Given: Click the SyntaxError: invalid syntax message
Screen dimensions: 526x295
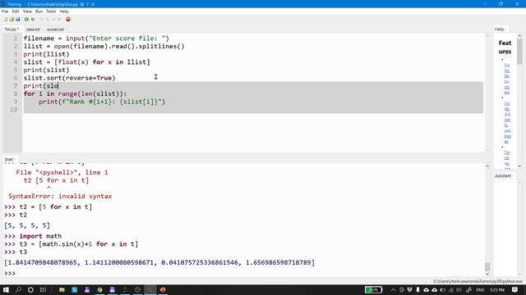Looking at the screenshot, I should pyautogui.click(x=60, y=197).
